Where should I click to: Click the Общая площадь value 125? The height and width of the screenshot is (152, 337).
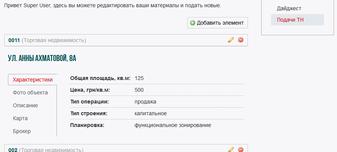139,78
